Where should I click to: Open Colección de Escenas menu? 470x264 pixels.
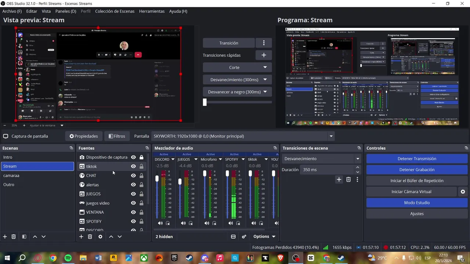(115, 11)
